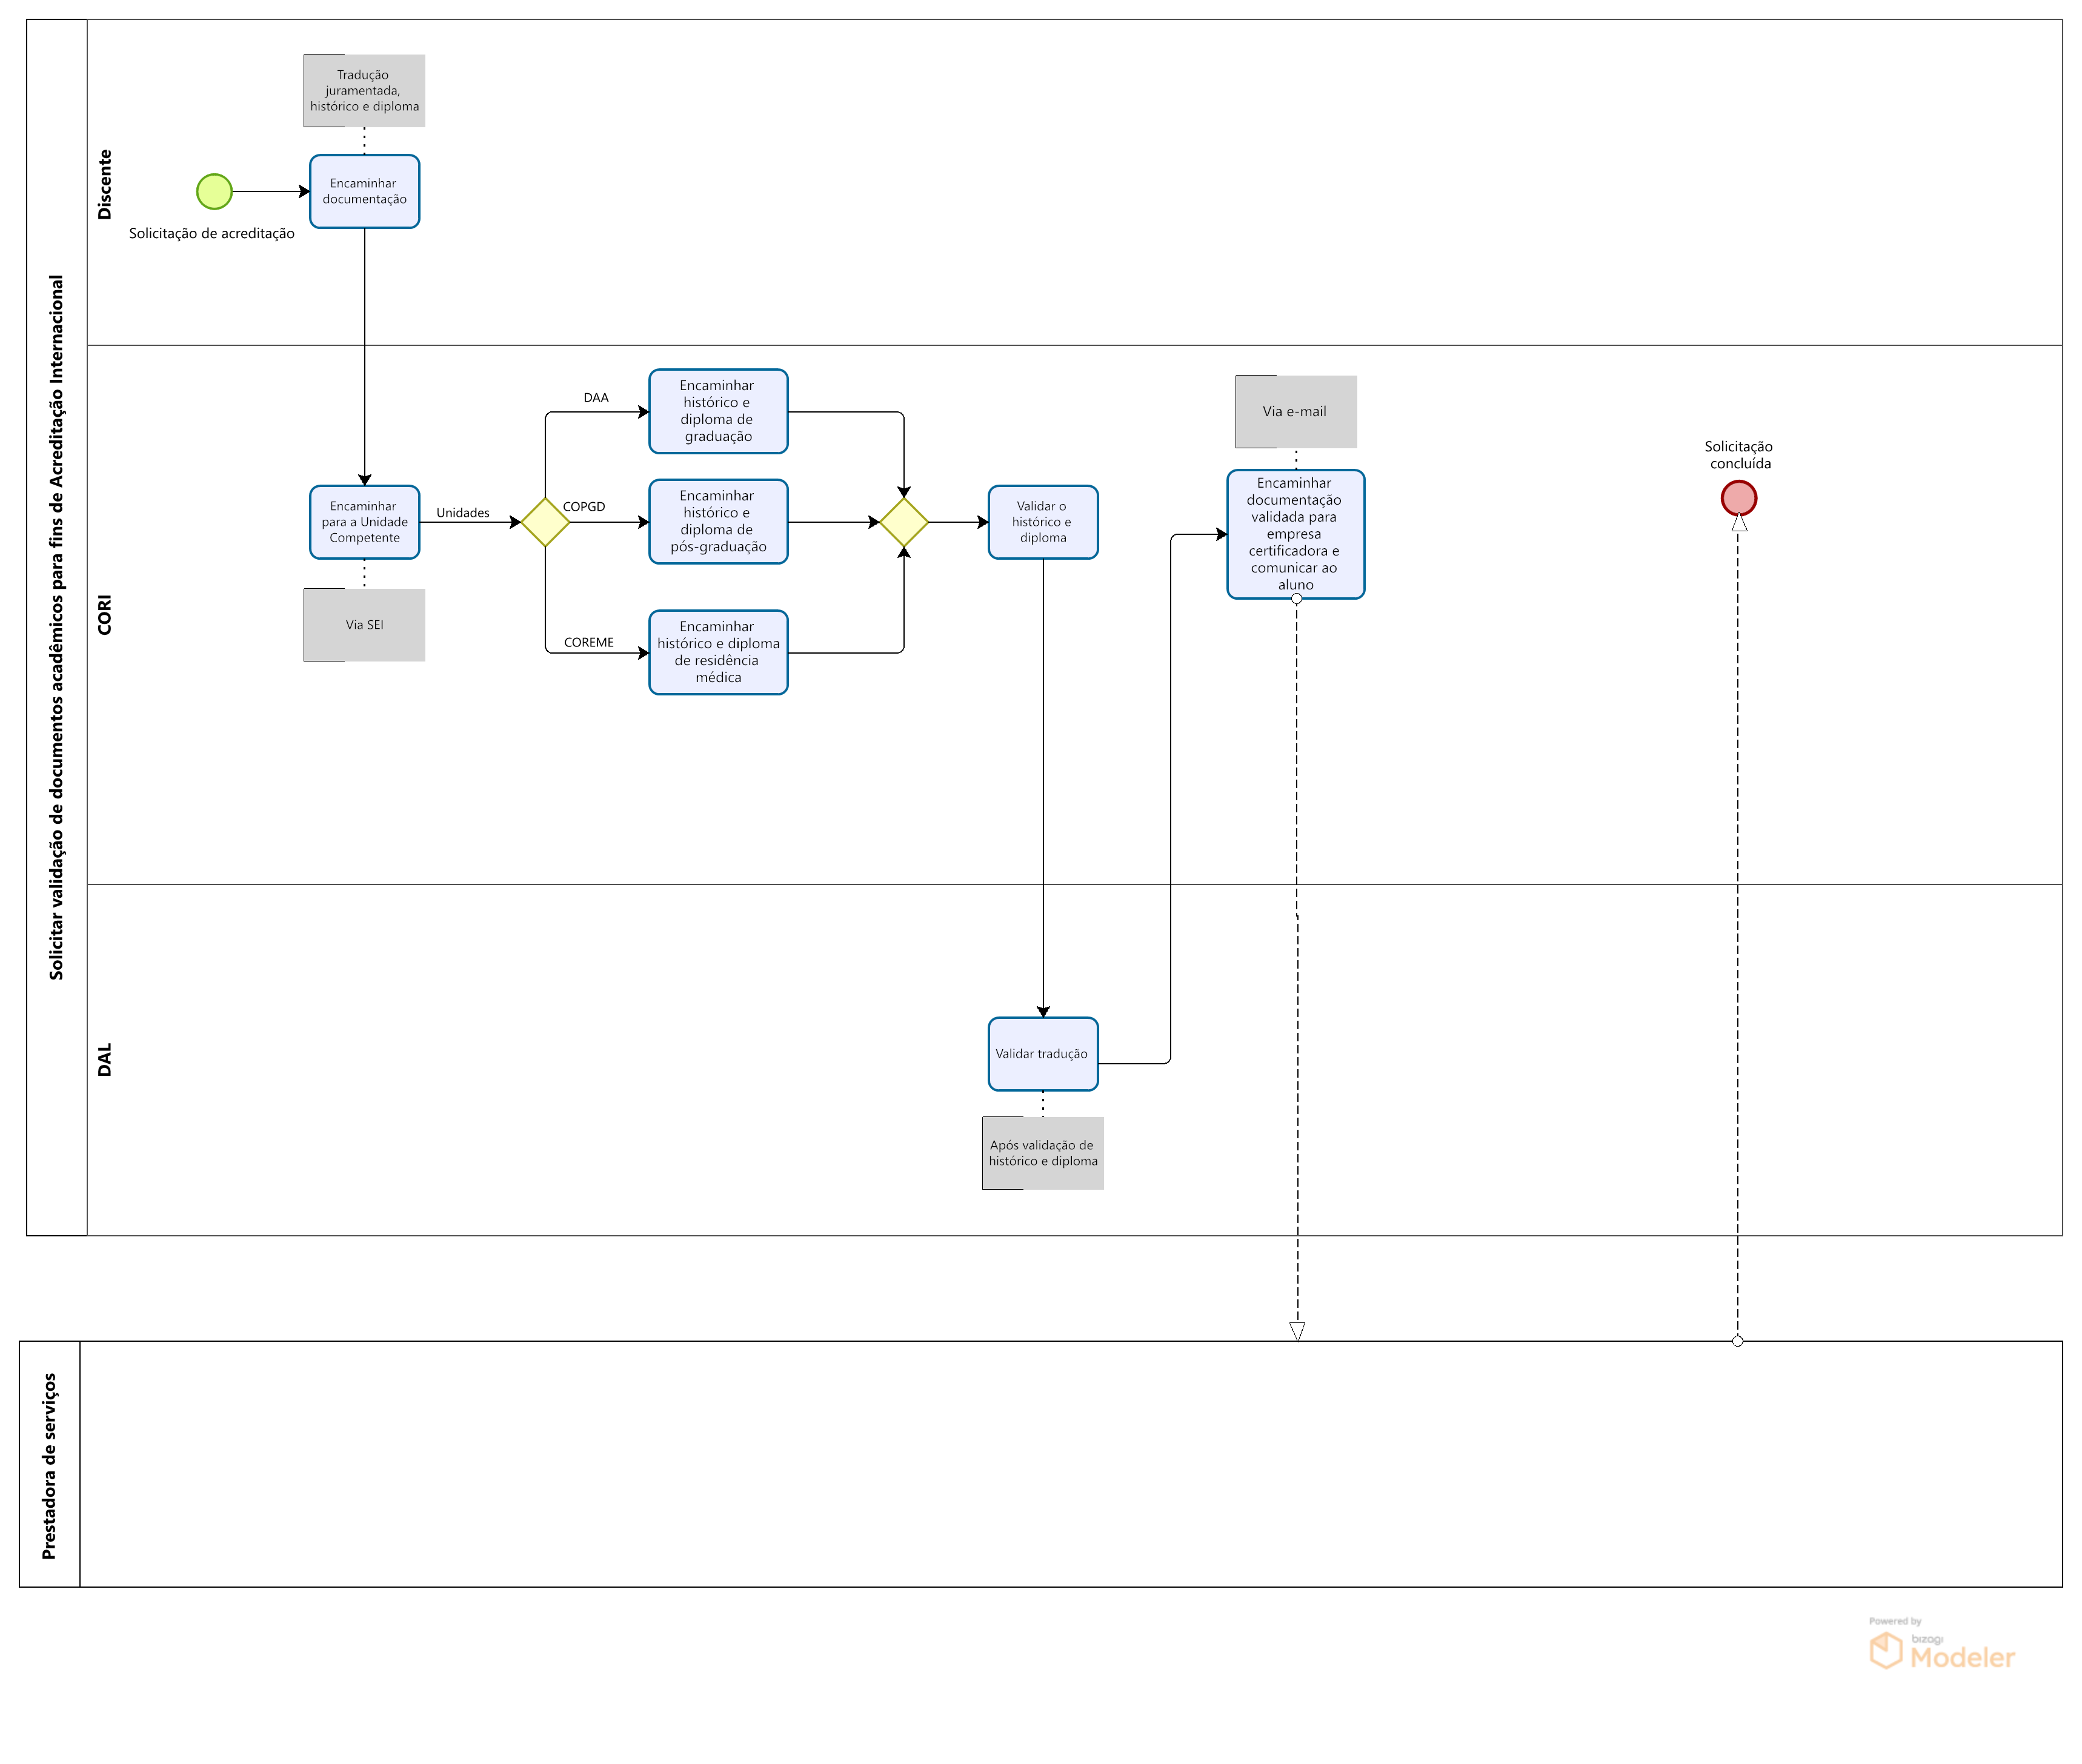Select the converging gateway before Validar o histórico
This screenshot has height=1764, width=2082.
(903, 522)
